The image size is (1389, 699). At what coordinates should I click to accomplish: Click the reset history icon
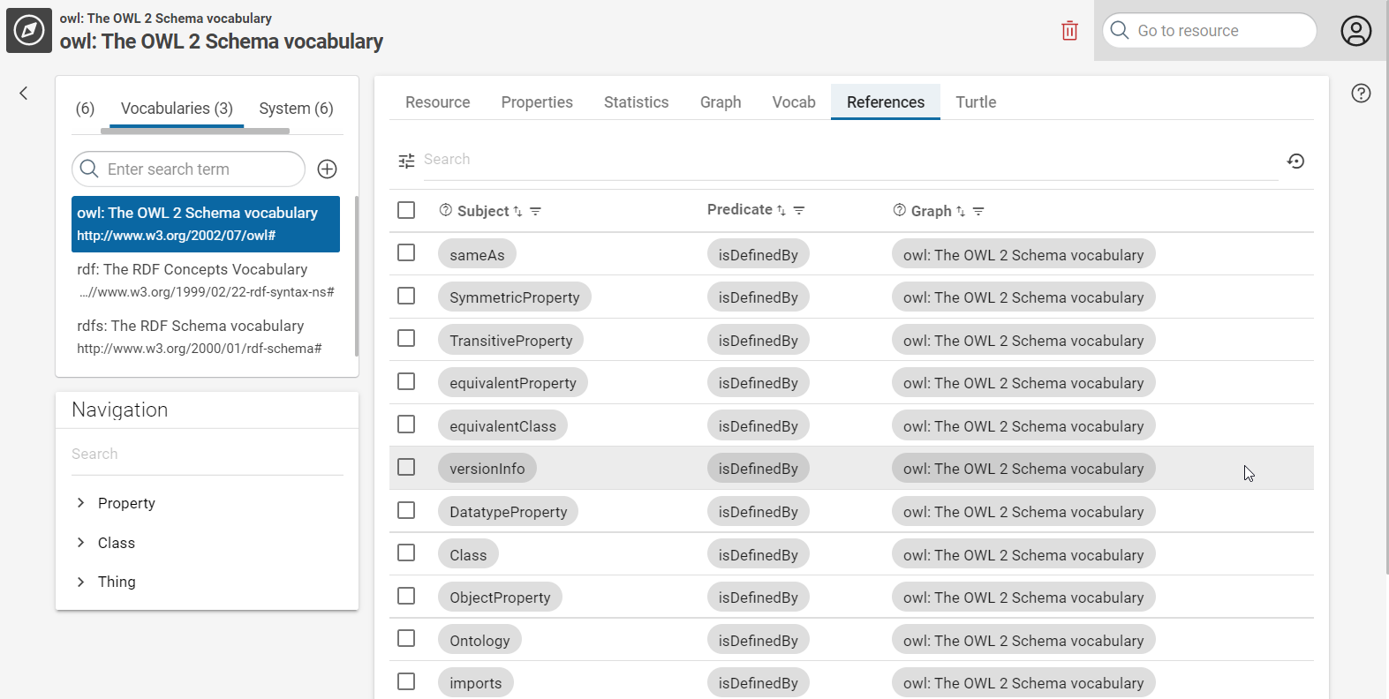pyautogui.click(x=1295, y=161)
